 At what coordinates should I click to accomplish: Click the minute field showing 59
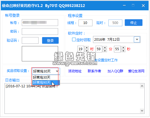click(x=99, y=49)
